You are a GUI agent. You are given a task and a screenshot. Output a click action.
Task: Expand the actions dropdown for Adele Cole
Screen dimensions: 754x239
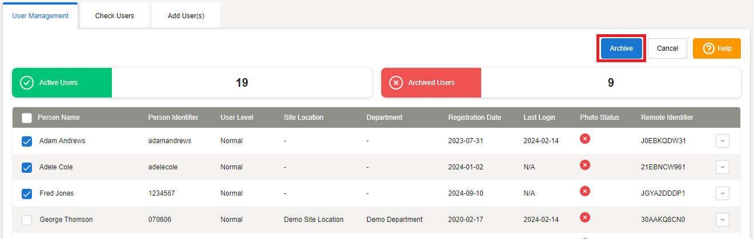722,168
